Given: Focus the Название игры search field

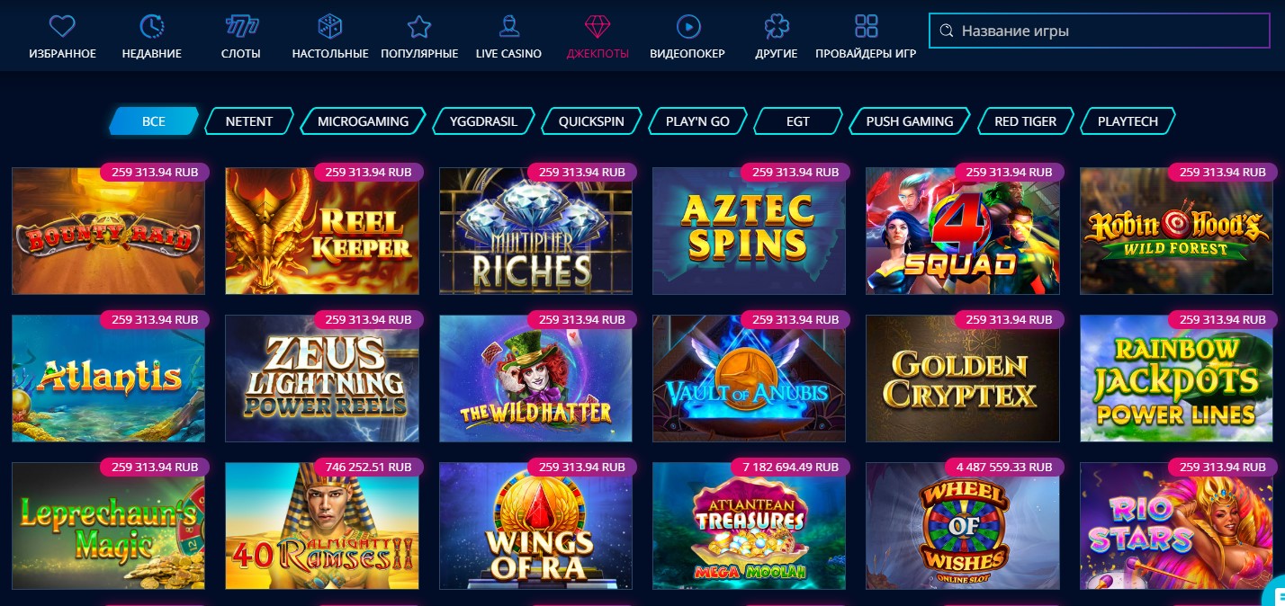Looking at the screenshot, I should 1099,31.
